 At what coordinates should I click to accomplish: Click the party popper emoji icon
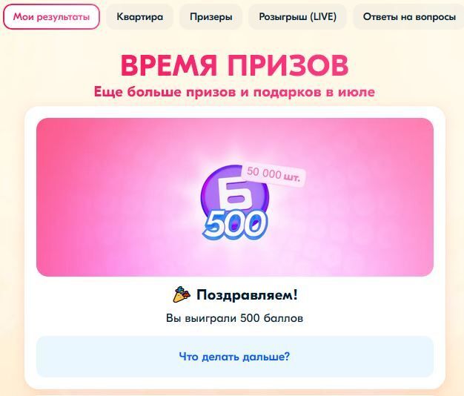coord(182,294)
